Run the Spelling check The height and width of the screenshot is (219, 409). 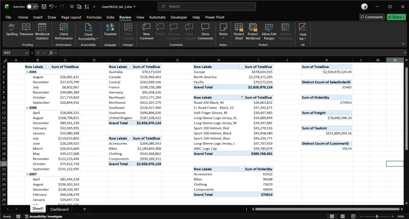pyautogui.click(x=12, y=29)
